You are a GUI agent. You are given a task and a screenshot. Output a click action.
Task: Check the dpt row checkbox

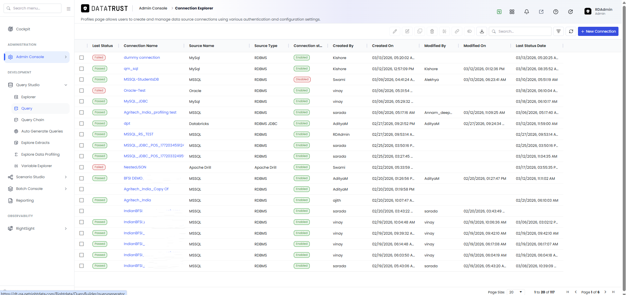pos(82,124)
